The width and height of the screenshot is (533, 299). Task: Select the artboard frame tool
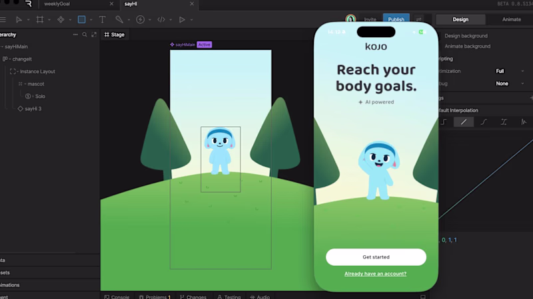coord(40,20)
